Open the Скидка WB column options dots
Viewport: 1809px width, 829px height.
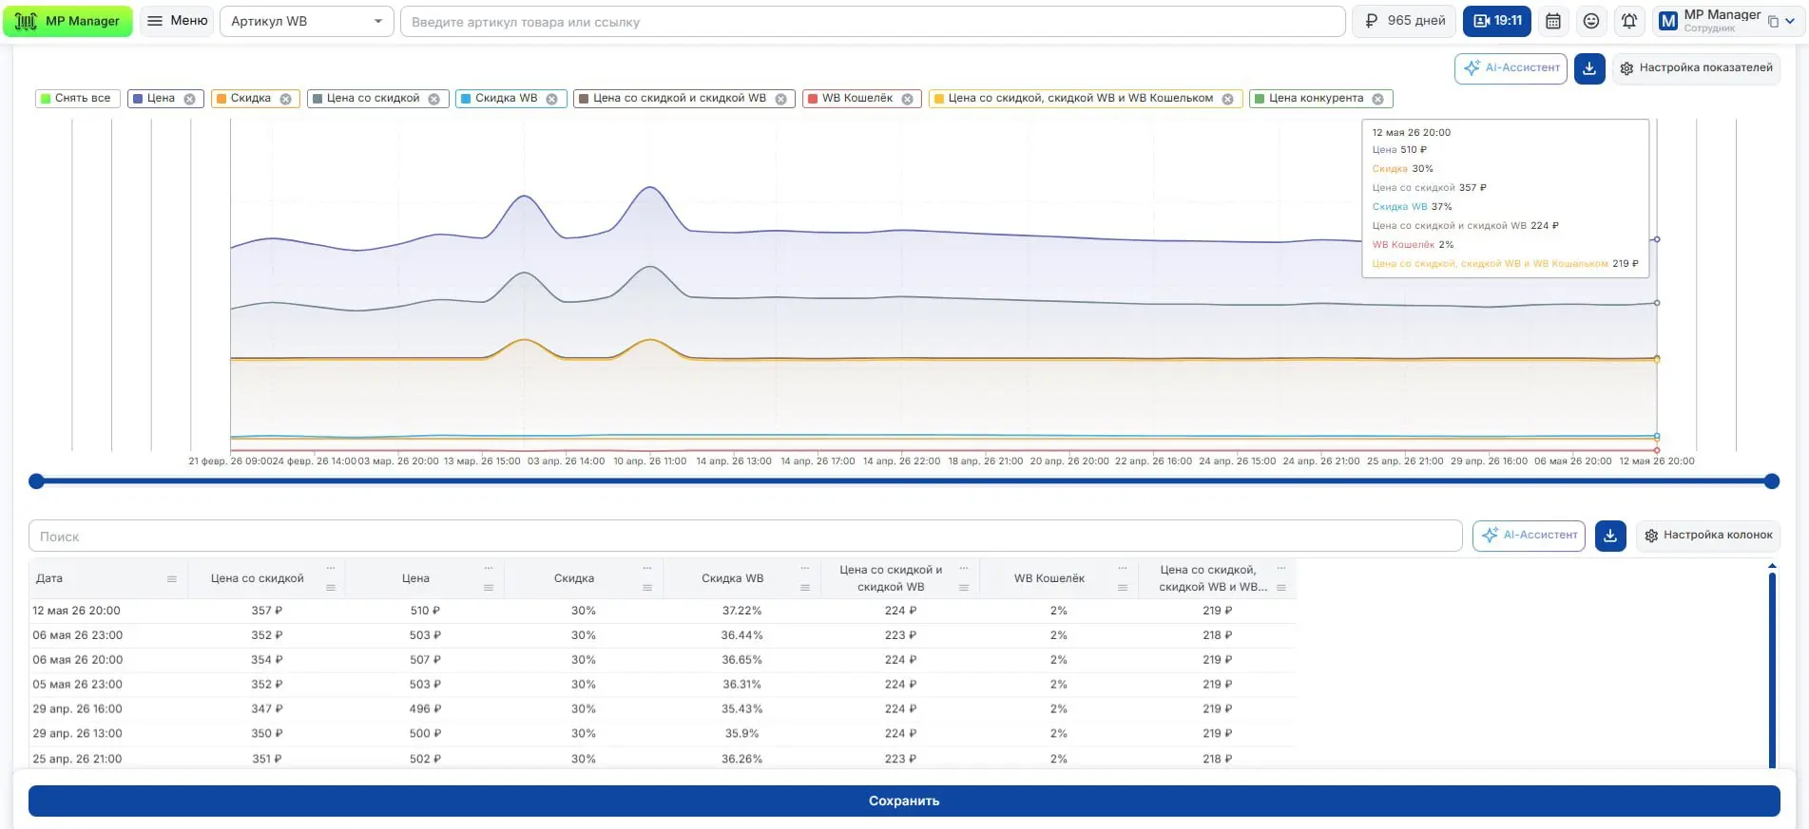point(805,568)
